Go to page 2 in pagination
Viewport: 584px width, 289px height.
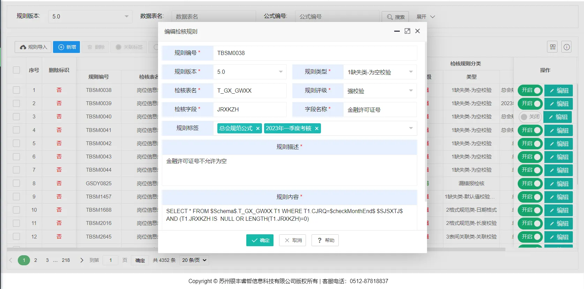click(36, 260)
